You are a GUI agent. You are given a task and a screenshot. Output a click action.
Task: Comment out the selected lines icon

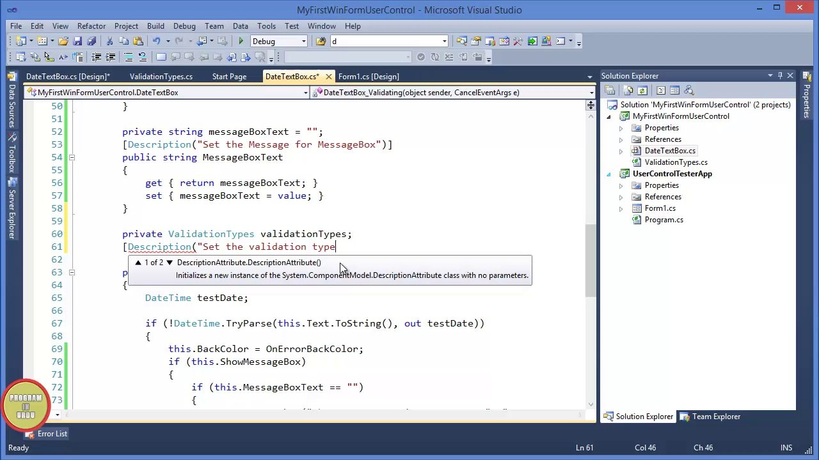(x=128, y=57)
